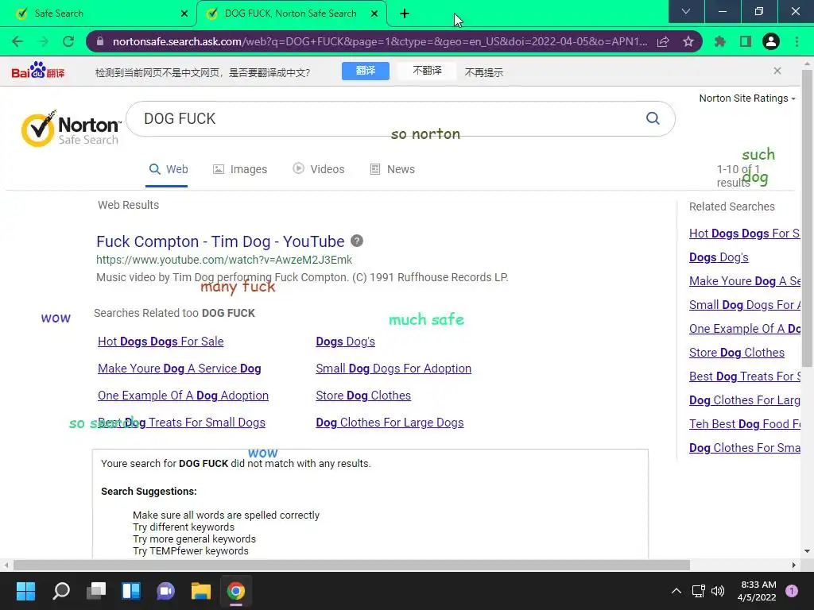Open a new tab with the plus icon
Image resolution: width=814 pixels, height=610 pixels.
click(x=405, y=14)
